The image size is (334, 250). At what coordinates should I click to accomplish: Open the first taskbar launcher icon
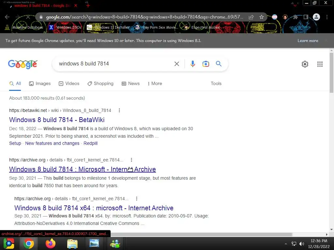click(9, 243)
